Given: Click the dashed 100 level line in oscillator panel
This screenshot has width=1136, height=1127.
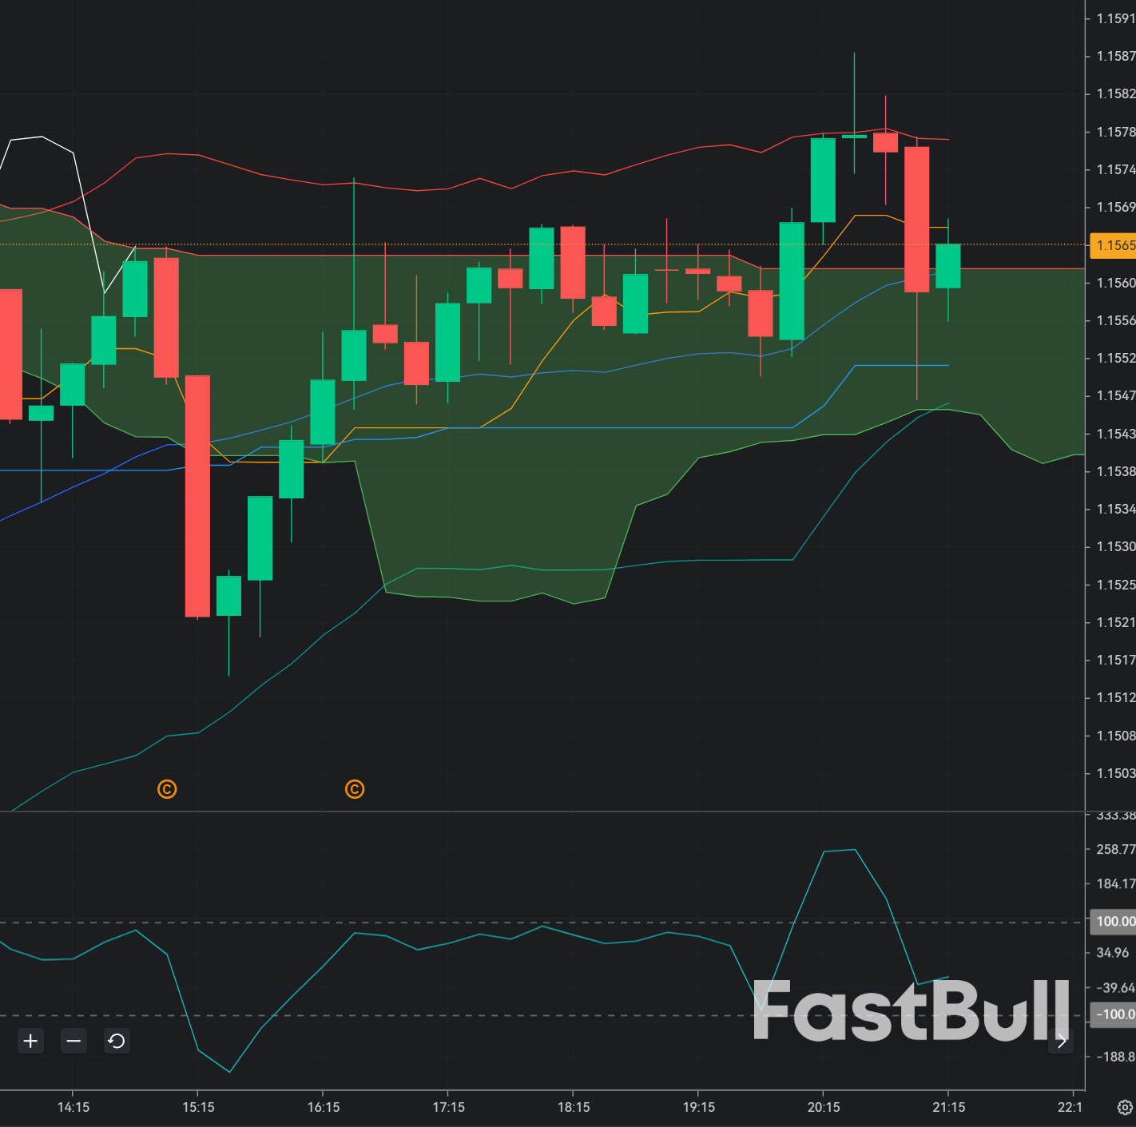Looking at the screenshot, I should (x=479, y=921).
